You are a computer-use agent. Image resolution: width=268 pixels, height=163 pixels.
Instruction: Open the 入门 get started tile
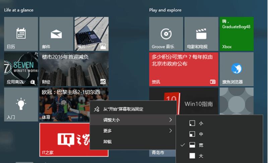pyautogui.click(x=21, y=105)
